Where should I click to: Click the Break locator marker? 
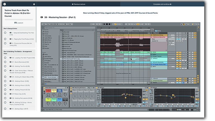point(118,31)
